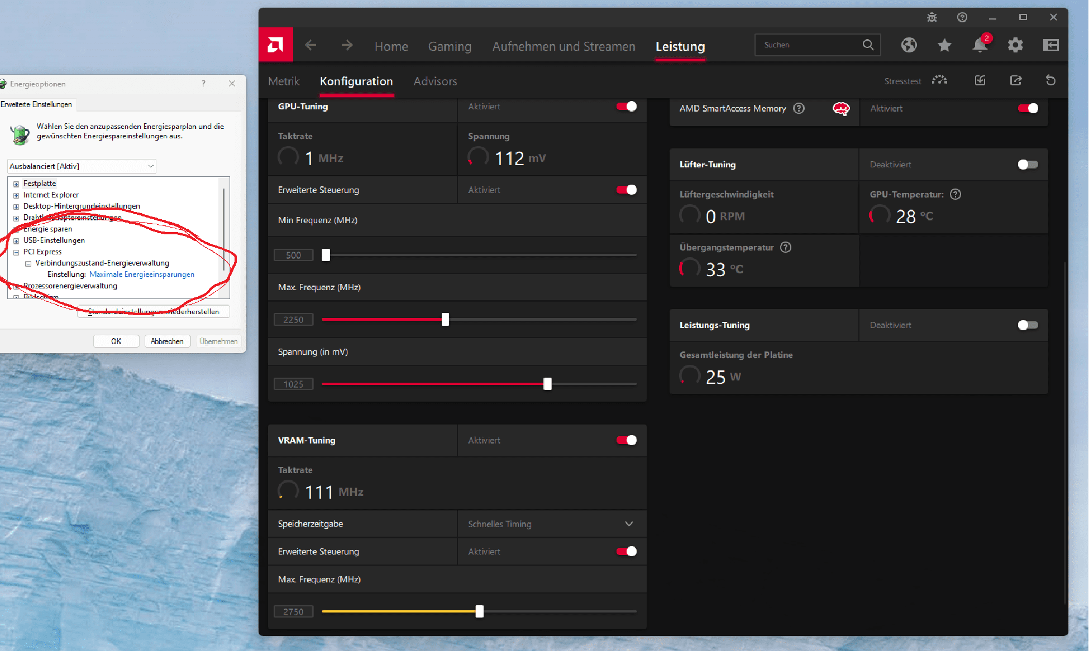The image size is (1089, 651).
Task: Open the Advisors sub-tab
Action: click(436, 81)
